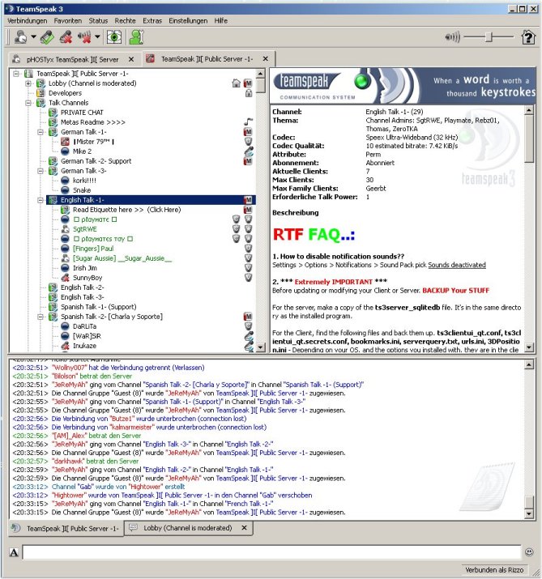This screenshot has width=542, height=579.
Task: Expand the Lobby channel node
Action: (x=28, y=83)
